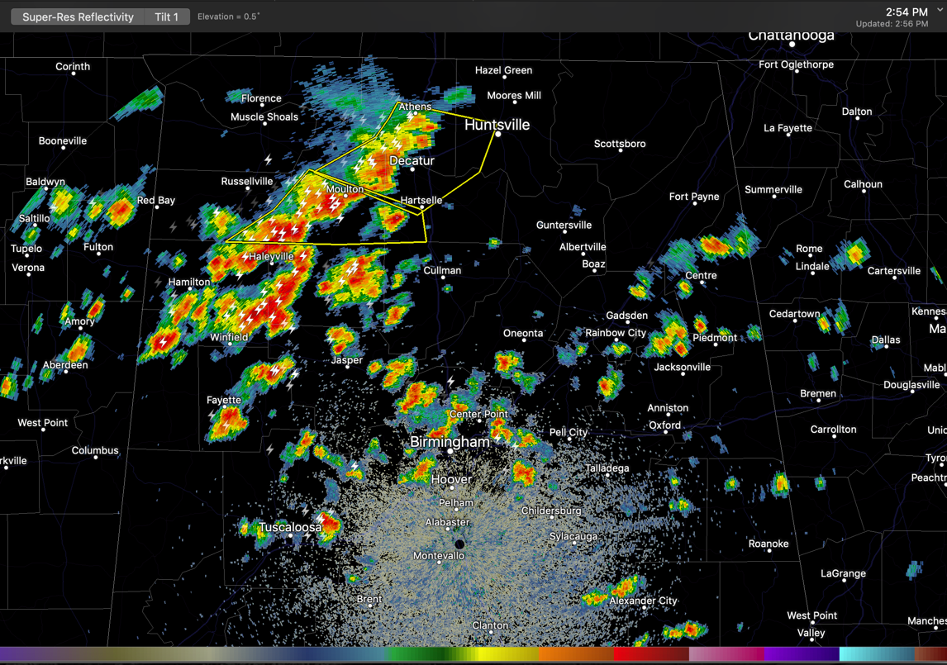Click the Tuscaloosa city marker dot

(x=290, y=536)
